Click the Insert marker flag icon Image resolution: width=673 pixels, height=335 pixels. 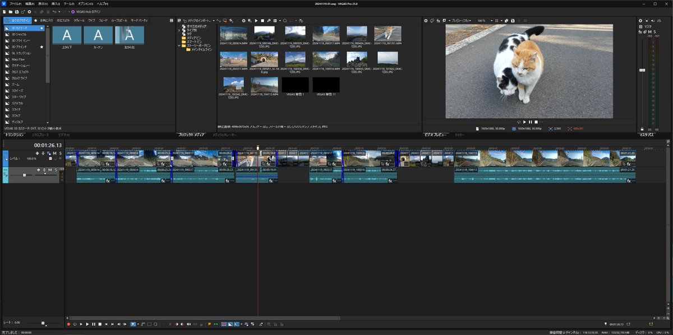coord(209,324)
